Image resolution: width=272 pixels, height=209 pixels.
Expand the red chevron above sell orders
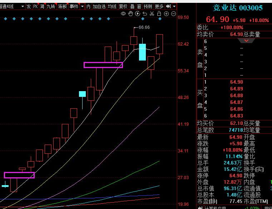click(x=246, y=41)
